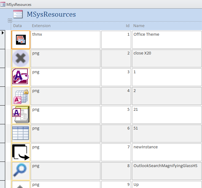
Task: Click the Id field with value 5
Action: pyautogui.click(x=116, y=115)
